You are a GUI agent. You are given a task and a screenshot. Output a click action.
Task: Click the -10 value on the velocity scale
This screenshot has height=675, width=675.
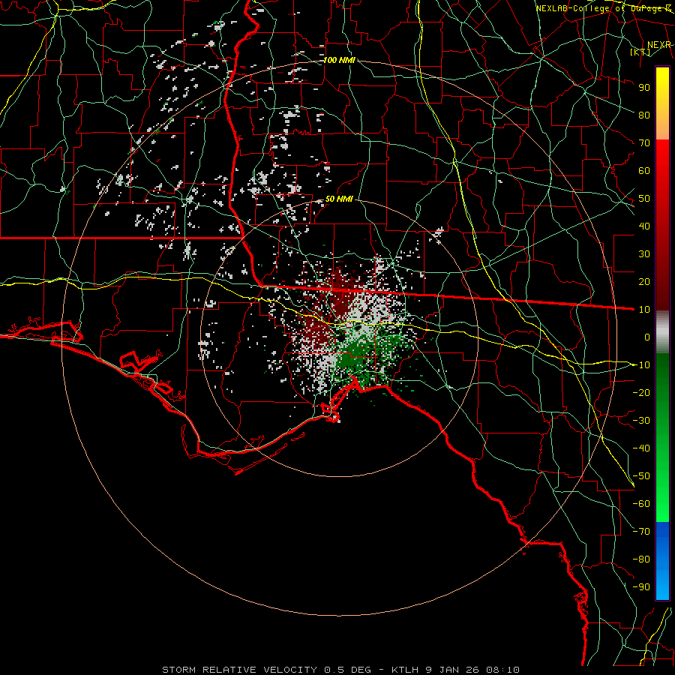point(641,365)
